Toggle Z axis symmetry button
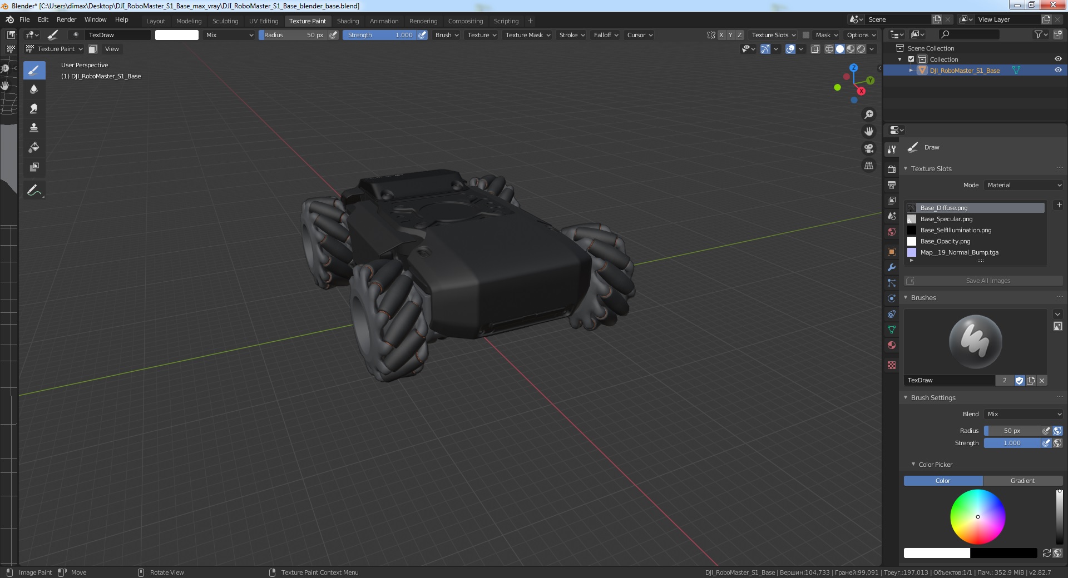 [739, 35]
